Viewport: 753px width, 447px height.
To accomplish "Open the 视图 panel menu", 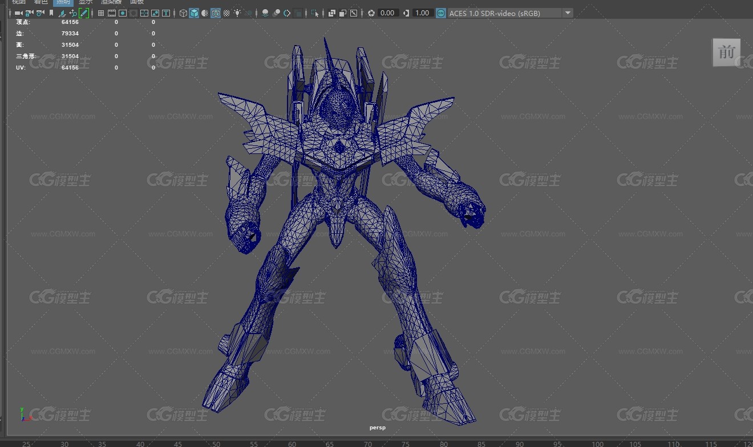I will pyautogui.click(x=19, y=2).
